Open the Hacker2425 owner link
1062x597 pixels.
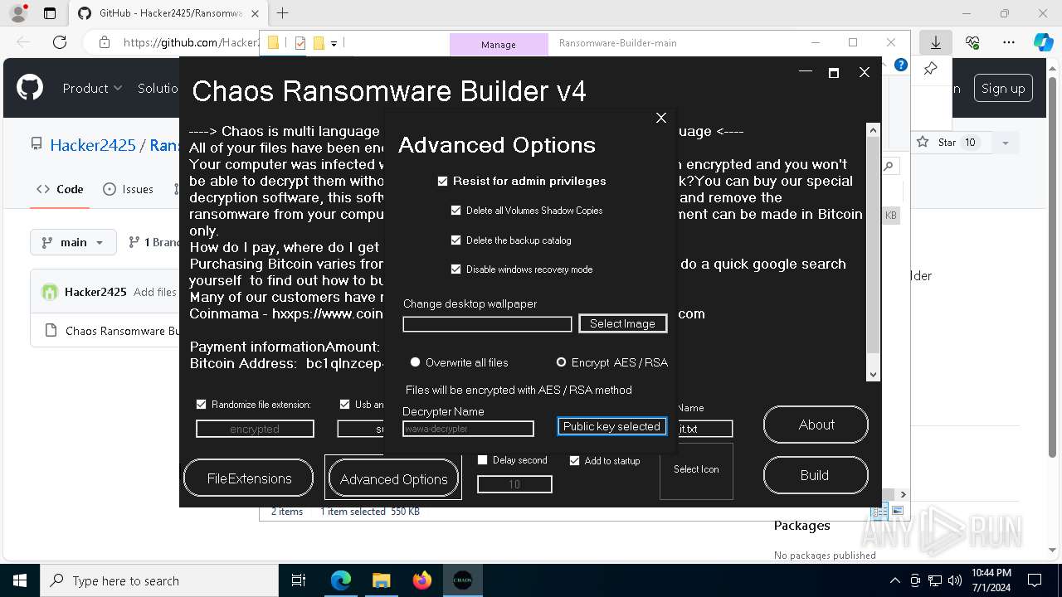[93, 145]
